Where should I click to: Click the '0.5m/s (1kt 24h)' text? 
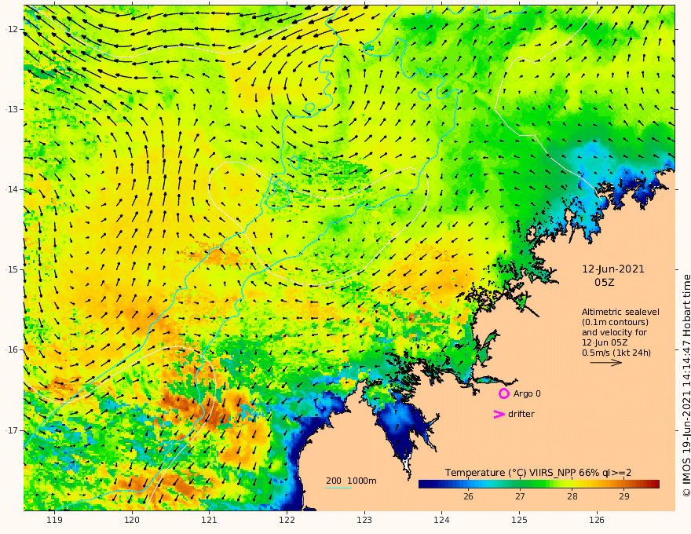(x=616, y=353)
